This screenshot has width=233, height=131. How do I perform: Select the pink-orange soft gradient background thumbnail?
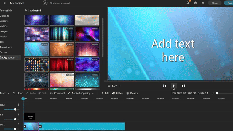[62, 80]
